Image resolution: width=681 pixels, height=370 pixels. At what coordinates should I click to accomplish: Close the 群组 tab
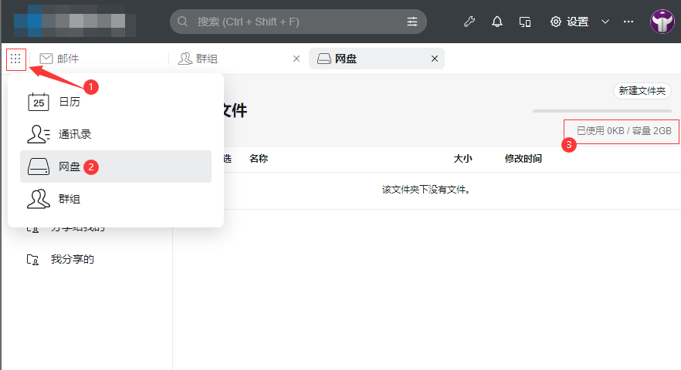pos(297,59)
